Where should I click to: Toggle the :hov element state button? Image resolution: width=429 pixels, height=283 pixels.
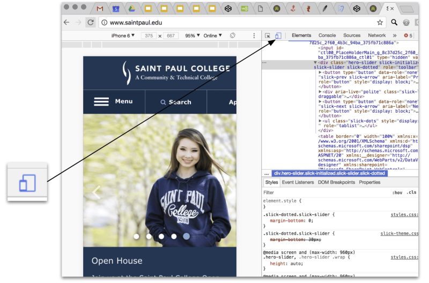[397, 192]
